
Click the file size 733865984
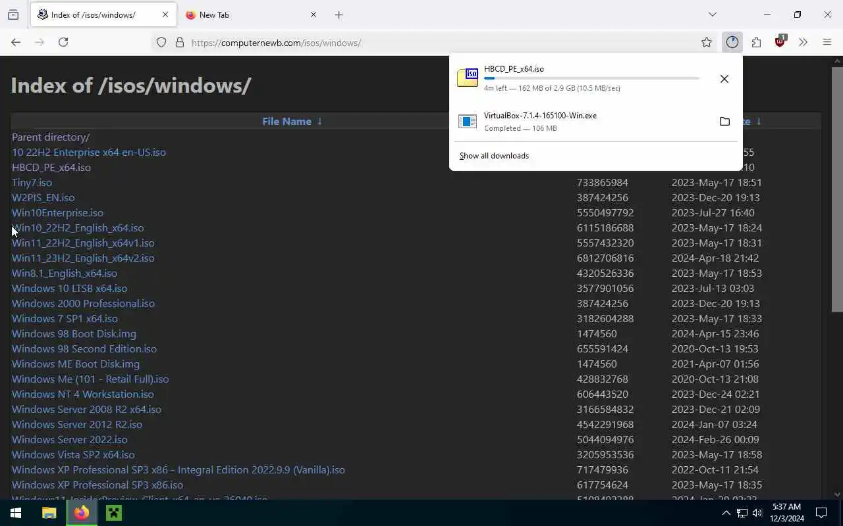603,182
